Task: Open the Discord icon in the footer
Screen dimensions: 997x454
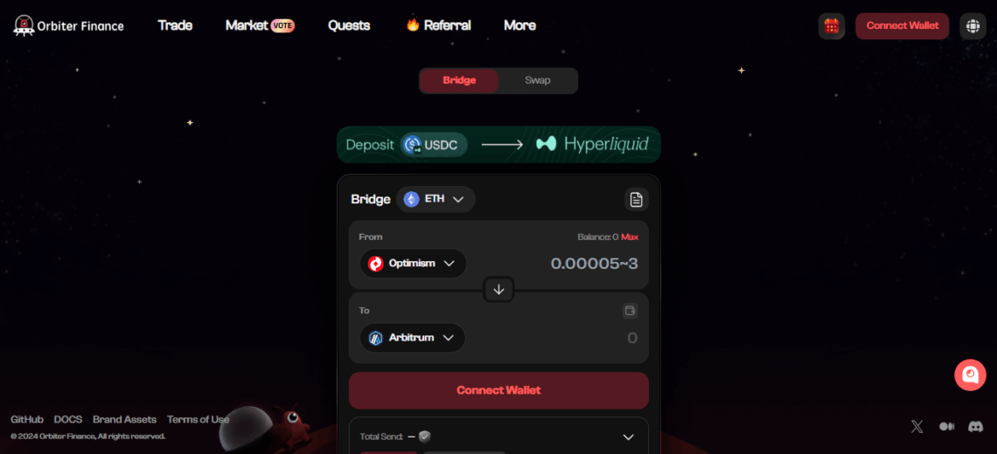Action: click(975, 427)
